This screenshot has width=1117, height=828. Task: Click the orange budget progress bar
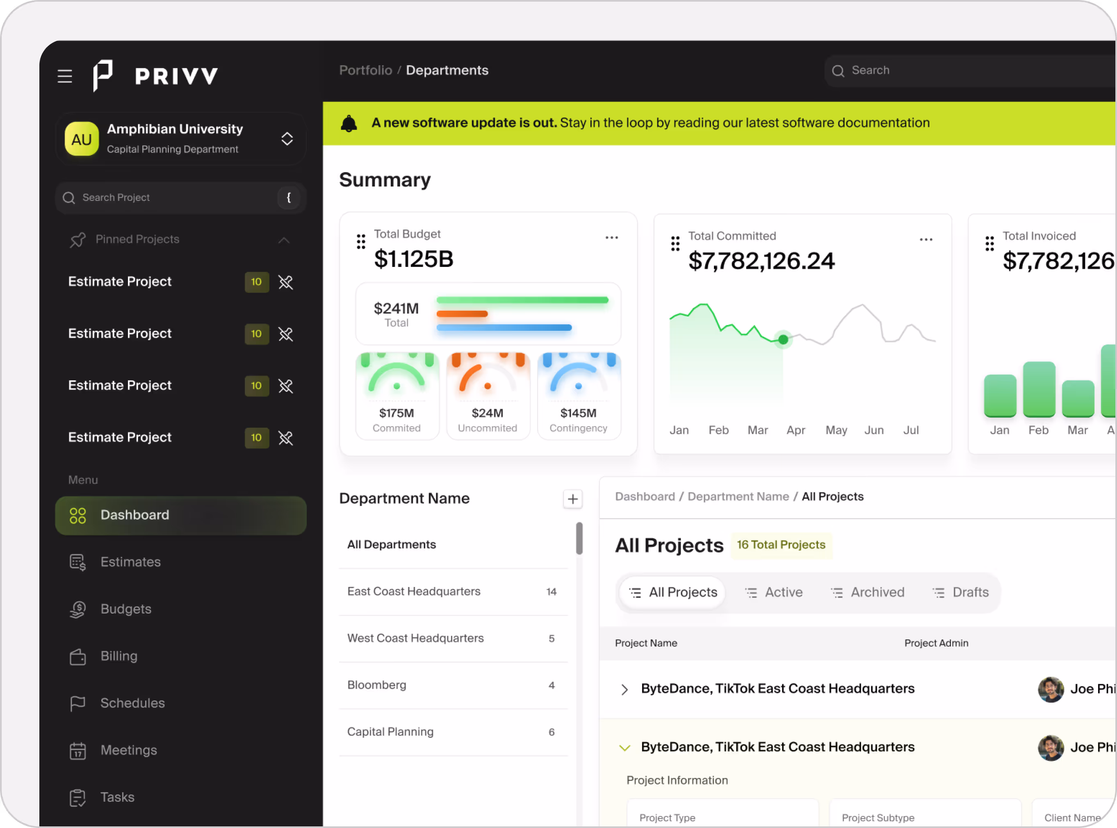(462, 314)
